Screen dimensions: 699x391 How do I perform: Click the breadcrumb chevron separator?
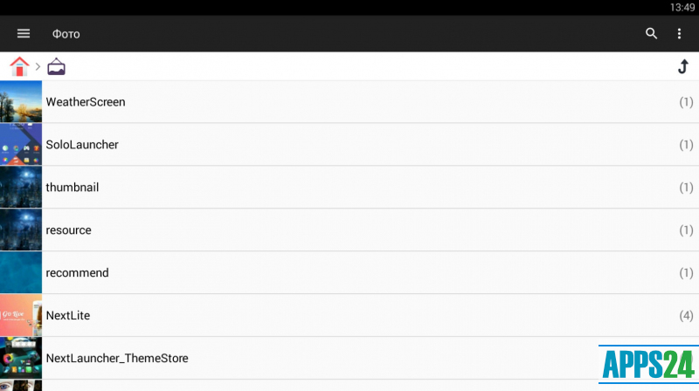(x=38, y=66)
